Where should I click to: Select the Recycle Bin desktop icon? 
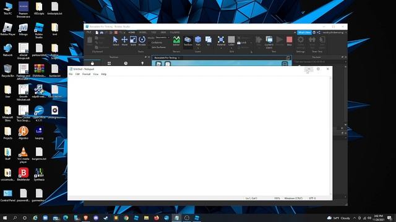point(7,71)
